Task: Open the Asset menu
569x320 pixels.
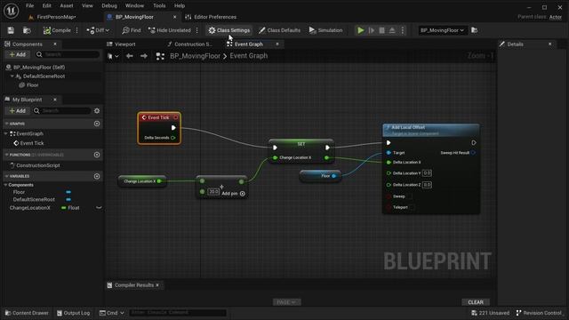Action: [x=67, y=6]
